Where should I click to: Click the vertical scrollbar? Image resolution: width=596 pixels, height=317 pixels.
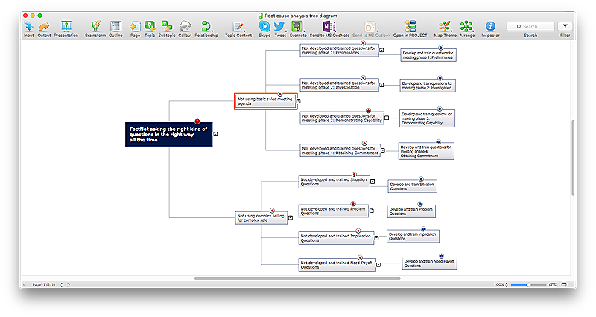coord(573,157)
